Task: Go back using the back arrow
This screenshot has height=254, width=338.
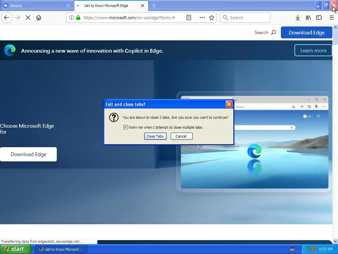Action: pyautogui.click(x=7, y=18)
